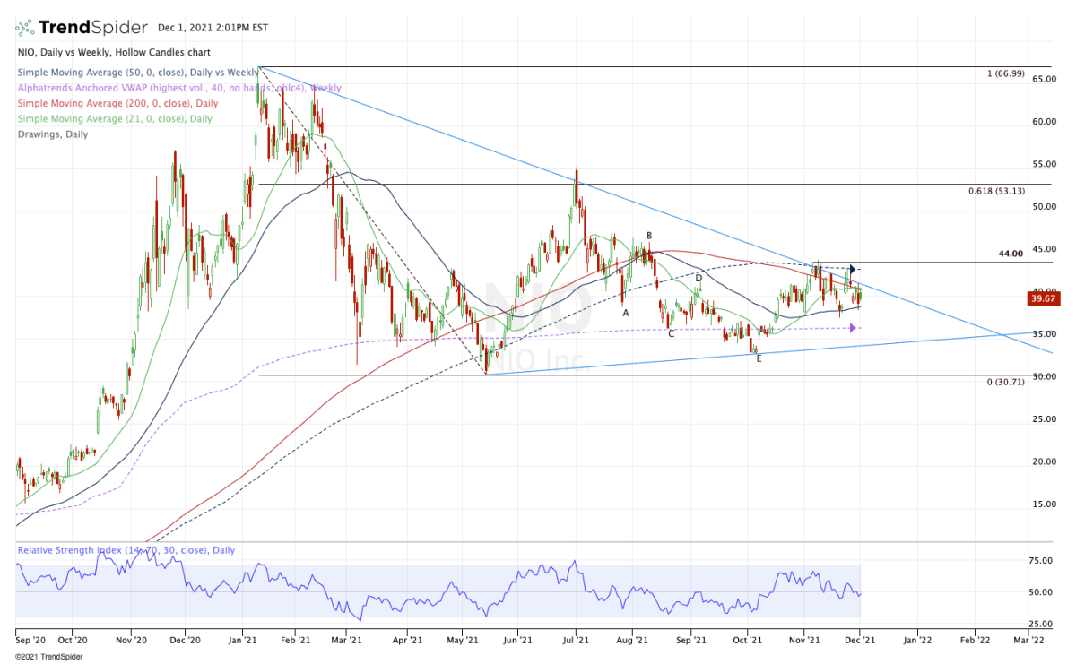The width and height of the screenshot is (1076, 664).
Task: Click the 44.00 resistance level label
Action: tap(1010, 254)
